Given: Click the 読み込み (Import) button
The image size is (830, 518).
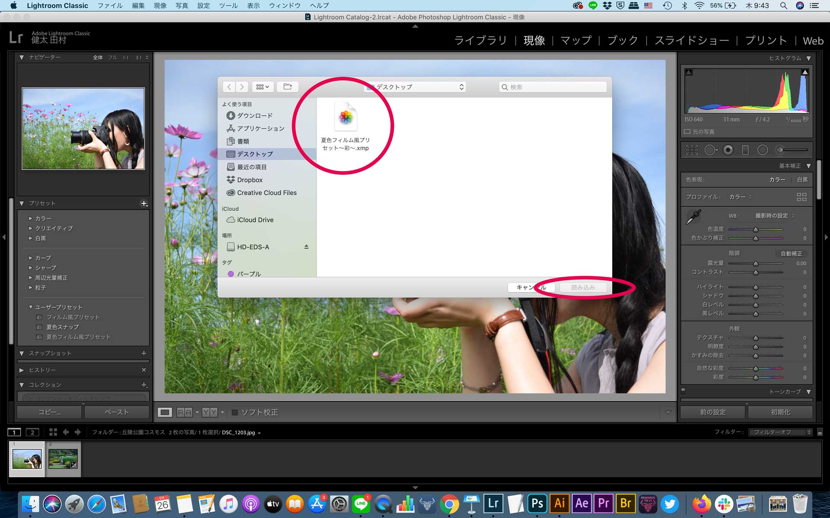Looking at the screenshot, I should tap(584, 287).
